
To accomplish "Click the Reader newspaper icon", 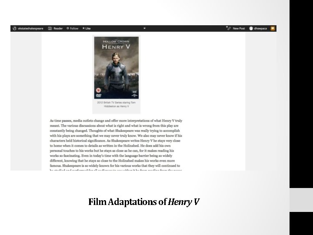I will [50, 28].
